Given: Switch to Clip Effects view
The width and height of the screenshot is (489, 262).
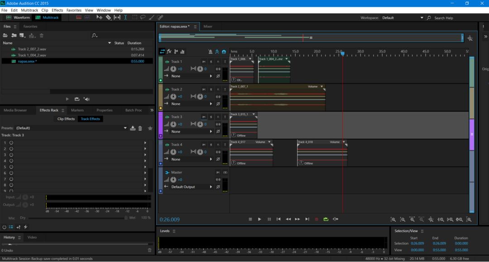Looking at the screenshot, I should tap(66, 119).
